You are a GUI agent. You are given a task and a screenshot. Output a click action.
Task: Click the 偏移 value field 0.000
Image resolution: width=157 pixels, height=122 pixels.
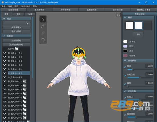coord(149,83)
